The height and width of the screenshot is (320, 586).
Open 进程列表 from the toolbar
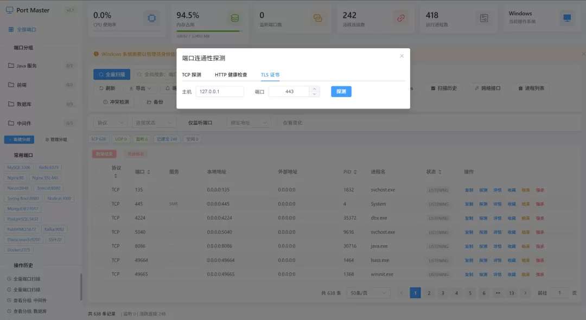(531, 88)
